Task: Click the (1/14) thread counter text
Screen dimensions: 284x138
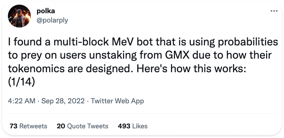Action: 22,82
